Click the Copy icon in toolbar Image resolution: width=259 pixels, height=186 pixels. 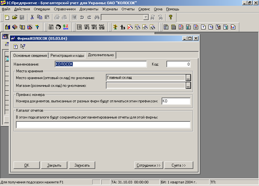coord(39,17)
